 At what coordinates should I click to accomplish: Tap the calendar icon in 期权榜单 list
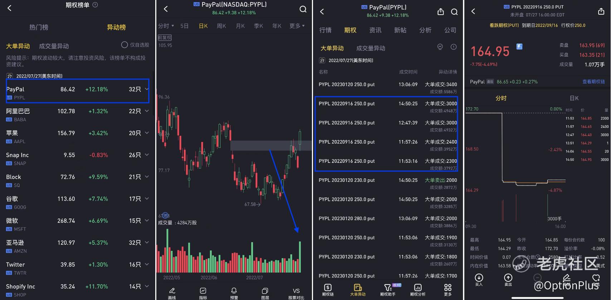[10, 76]
